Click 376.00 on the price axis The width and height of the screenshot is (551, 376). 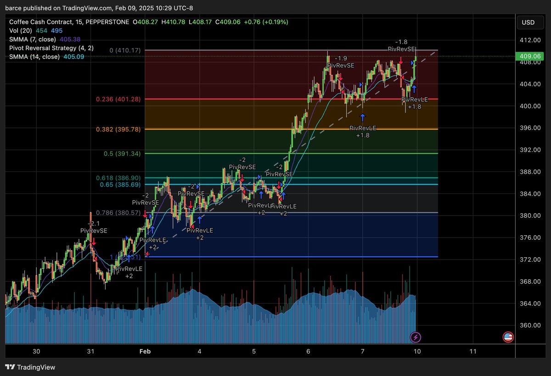(x=530, y=238)
